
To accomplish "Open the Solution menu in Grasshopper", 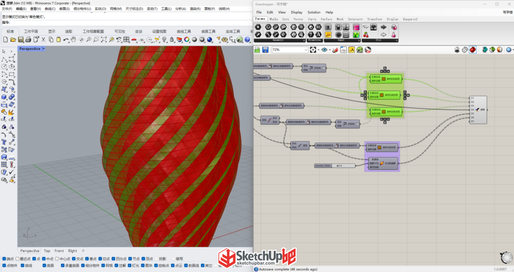I will (314, 12).
